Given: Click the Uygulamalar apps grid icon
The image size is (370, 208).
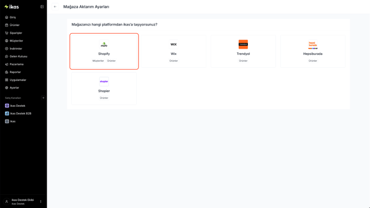Looking at the screenshot, I should tap(7, 80).
